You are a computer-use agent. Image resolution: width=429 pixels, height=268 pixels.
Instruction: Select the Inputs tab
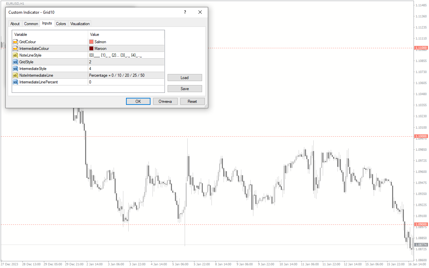point(47,23)
